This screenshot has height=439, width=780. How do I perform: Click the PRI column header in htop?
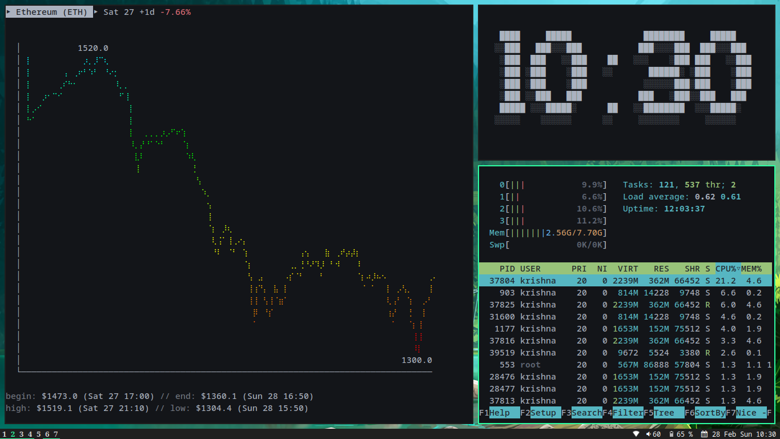(x=579, y=269)
